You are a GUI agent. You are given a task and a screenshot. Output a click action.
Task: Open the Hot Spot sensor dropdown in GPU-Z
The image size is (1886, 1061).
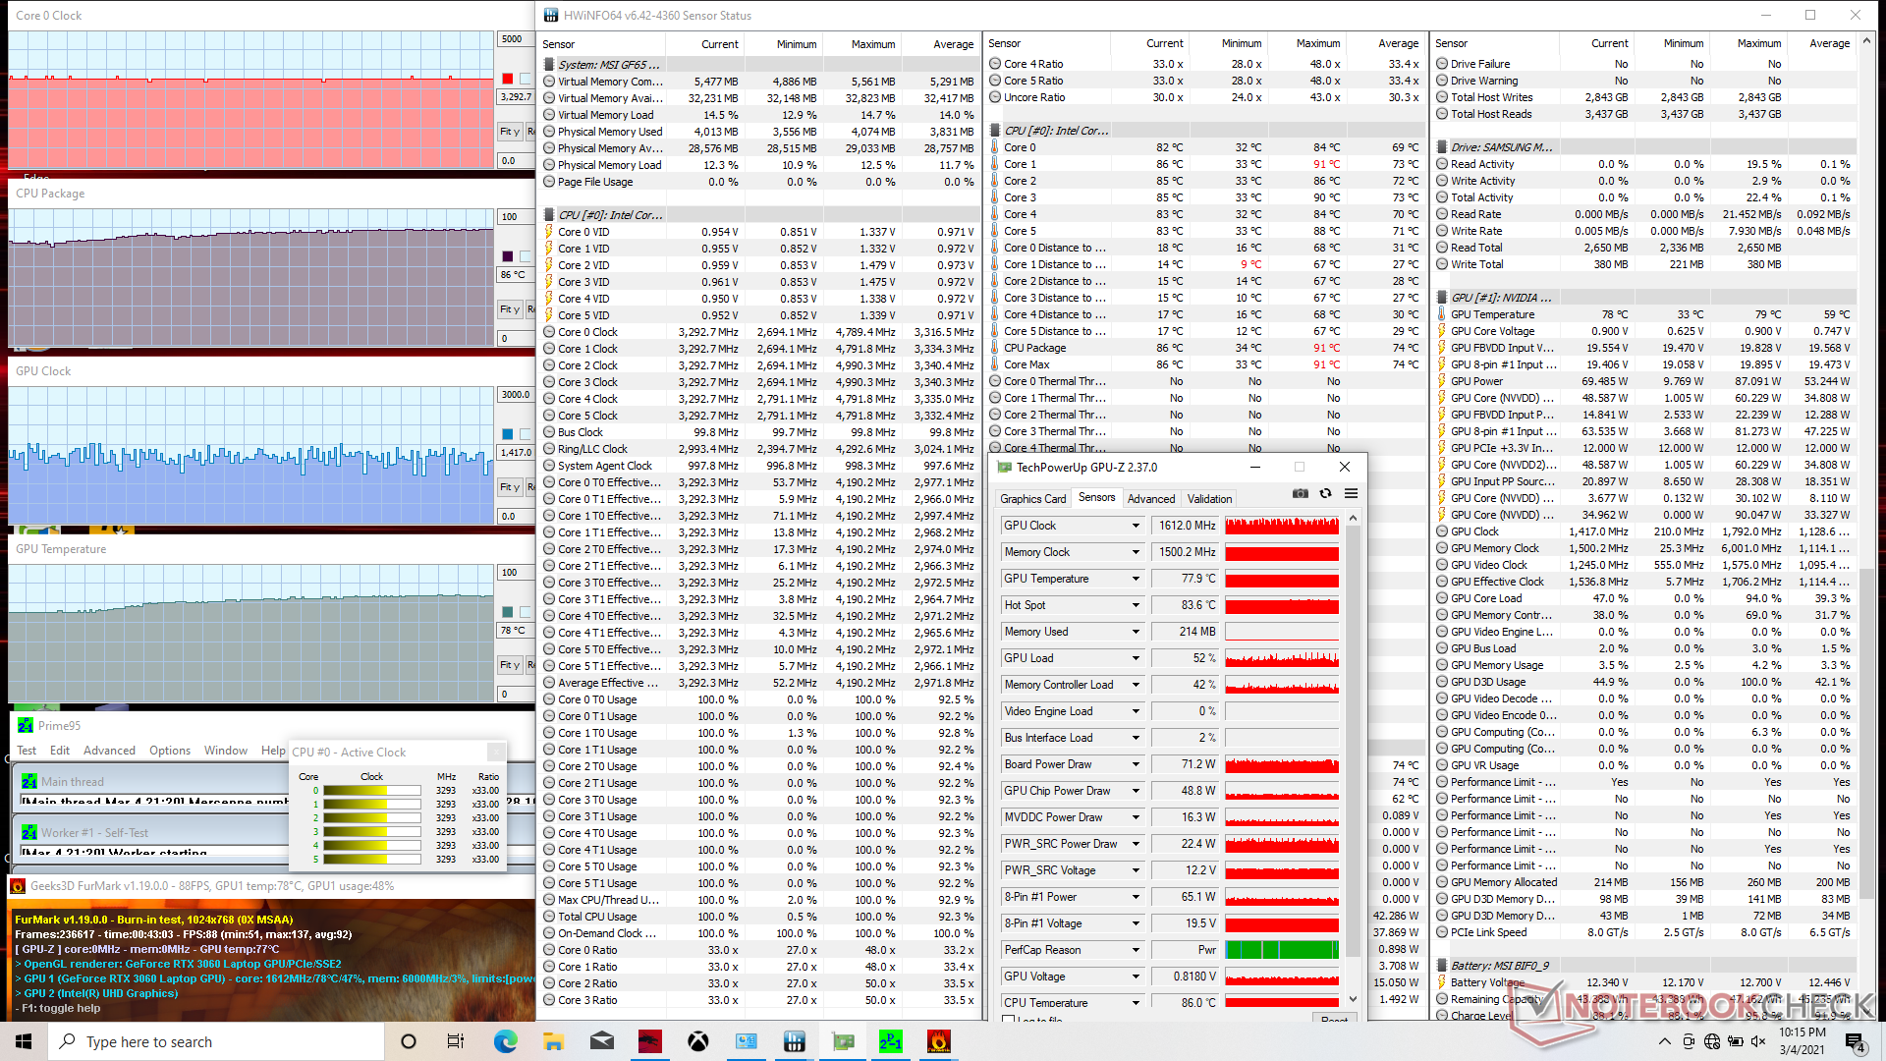click(1136, 605)
